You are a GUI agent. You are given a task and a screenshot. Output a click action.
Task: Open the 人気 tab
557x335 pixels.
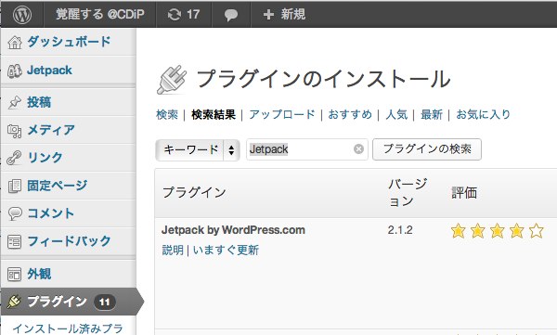tap(396, 115)
